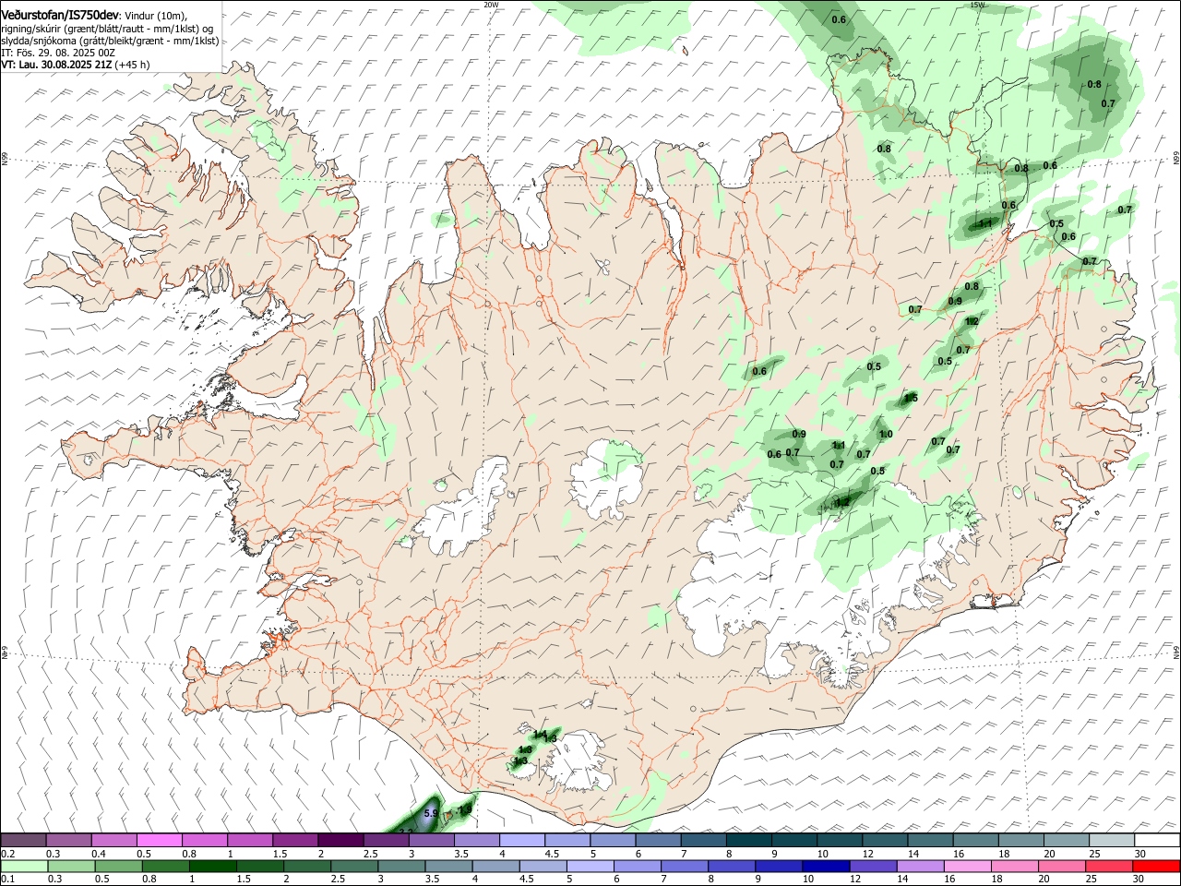Select the initial time text 'IT: Fös. 29. 08. 2025 00Z'
The height and width of the screenshot is (886, 1181).
[x=58, y=53]
